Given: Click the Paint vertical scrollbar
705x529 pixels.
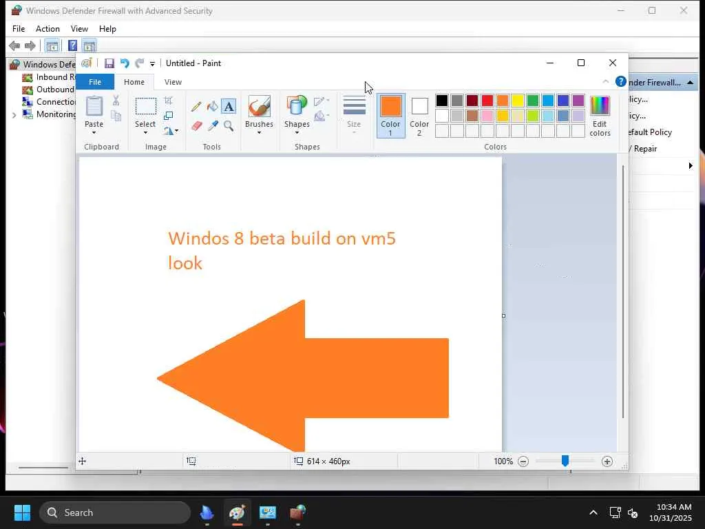Looking at the screenshot, I should click(622, 291).
